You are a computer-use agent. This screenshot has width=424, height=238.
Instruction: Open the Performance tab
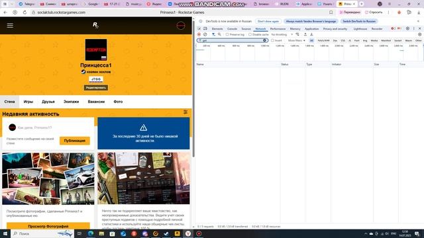pyautogui.click(x=278, y=28)
